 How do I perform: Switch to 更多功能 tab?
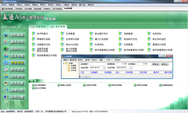(58, 26)
